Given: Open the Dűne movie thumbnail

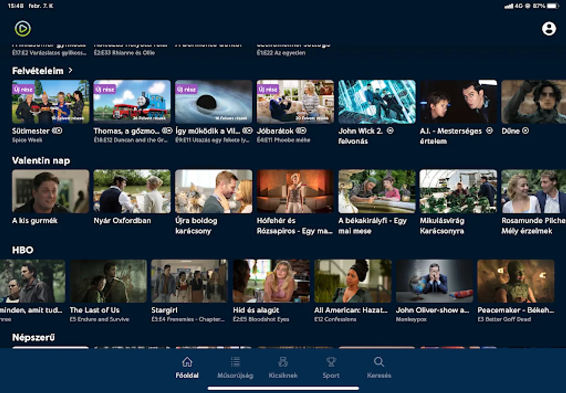Looking at the screenshot, I should (x=534, y=102).
